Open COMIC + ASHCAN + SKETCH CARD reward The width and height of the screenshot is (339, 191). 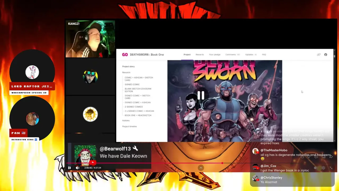(139, 79)
